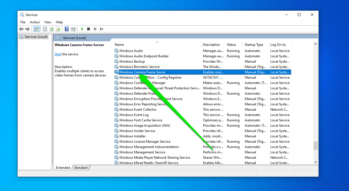This screenshot has height=191, width=349.
Task: Click the Back arrow toolbar button
Action: point(21,29)
